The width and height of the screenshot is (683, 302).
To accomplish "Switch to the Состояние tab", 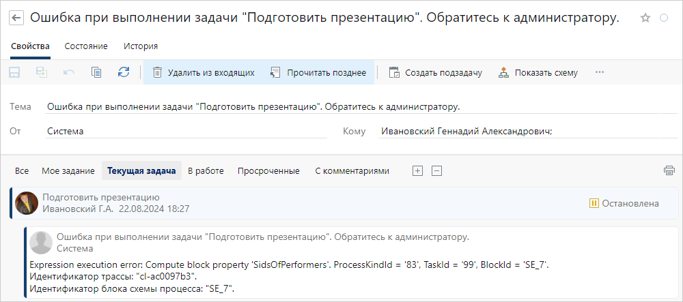I will click(86, 46).
